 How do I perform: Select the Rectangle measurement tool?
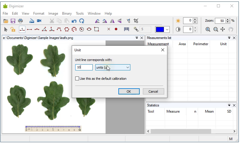[97, 29]
